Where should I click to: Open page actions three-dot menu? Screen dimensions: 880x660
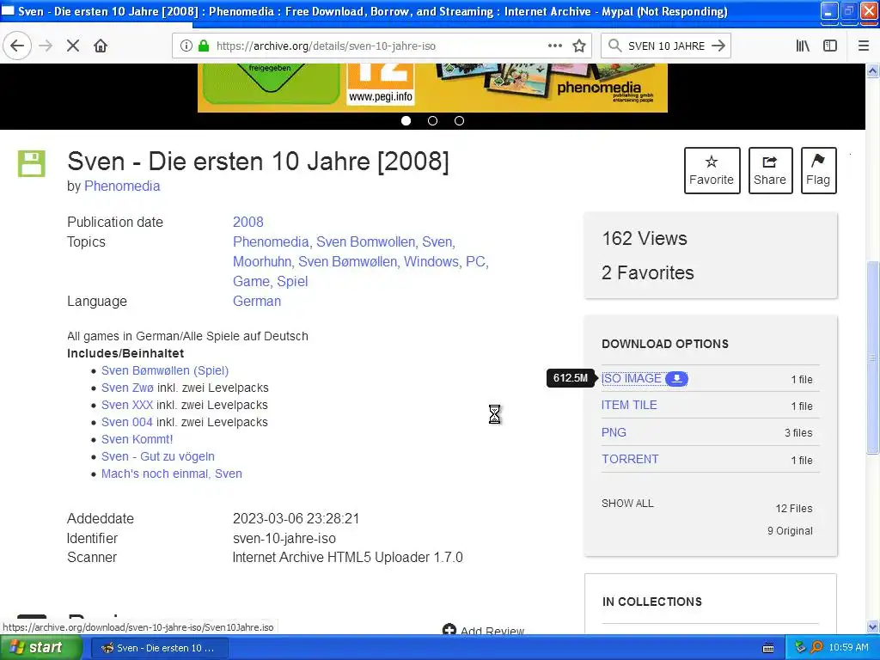tap(554, 46)
